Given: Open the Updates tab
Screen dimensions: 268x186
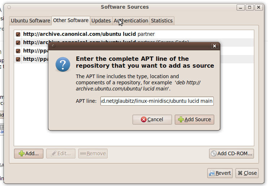Looking at the screenshot, I should point(101,21).
